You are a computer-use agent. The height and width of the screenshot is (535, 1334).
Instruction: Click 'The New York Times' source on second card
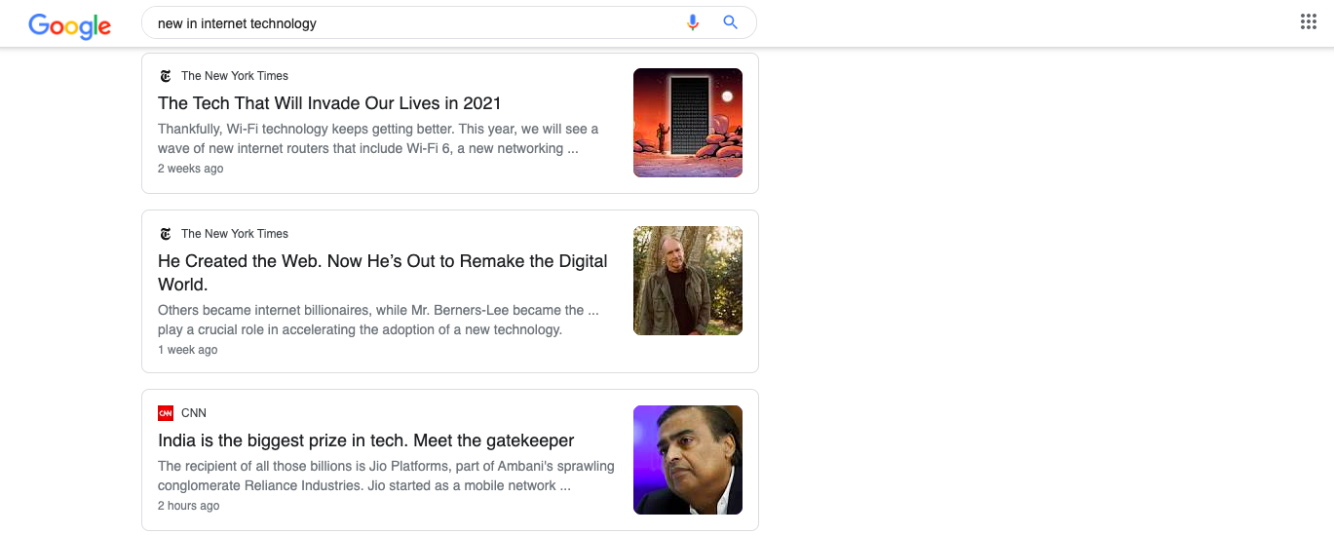pyautogui.click(x=235, y=234)
